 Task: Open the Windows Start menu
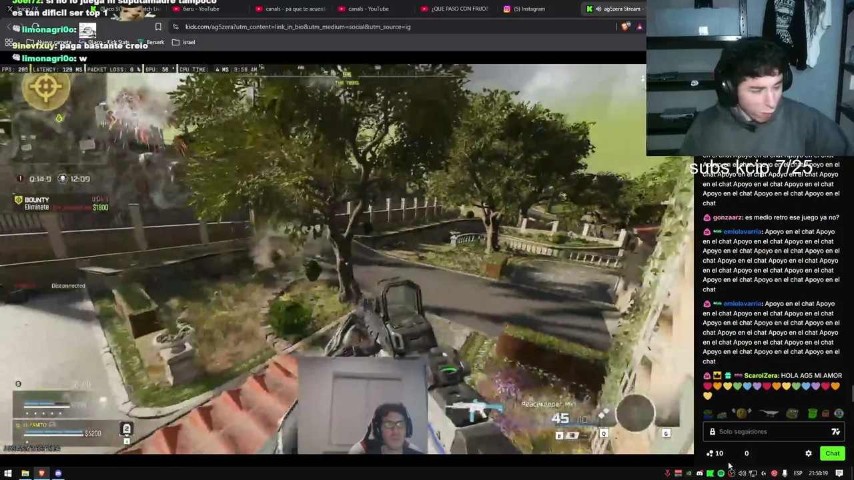click(x=8, y=473)
